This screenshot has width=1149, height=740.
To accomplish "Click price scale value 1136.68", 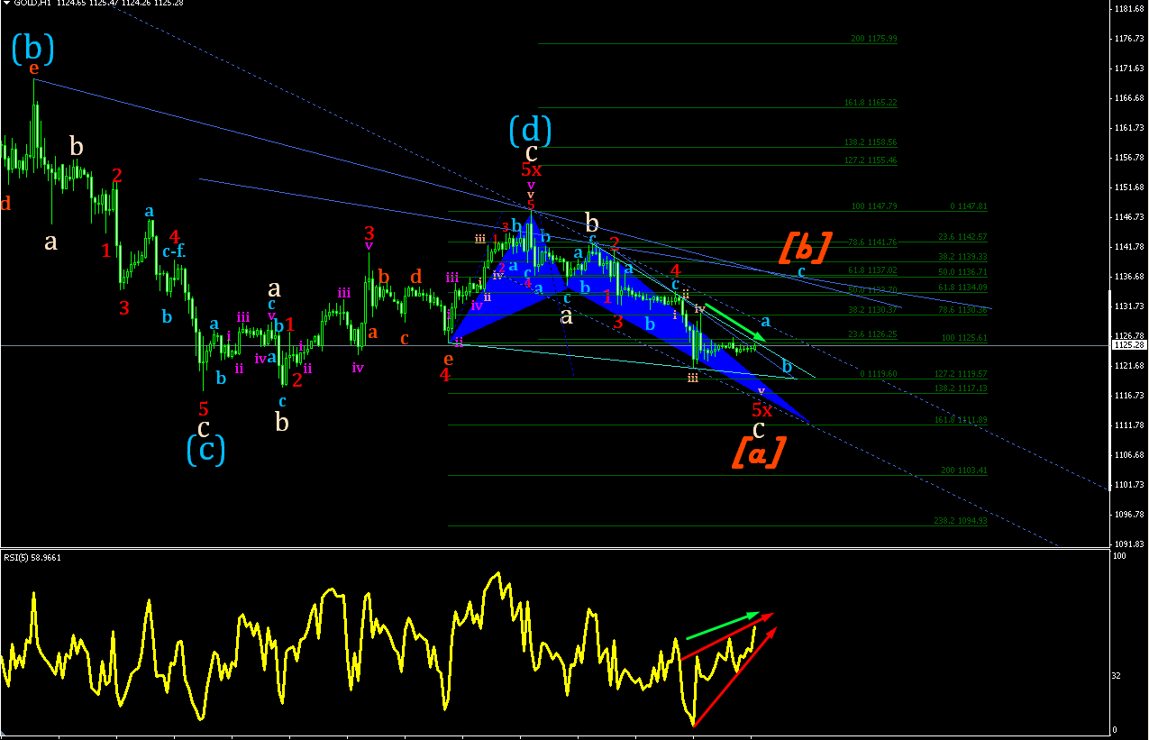I will pyautogui.click(x=1128, y=277).
